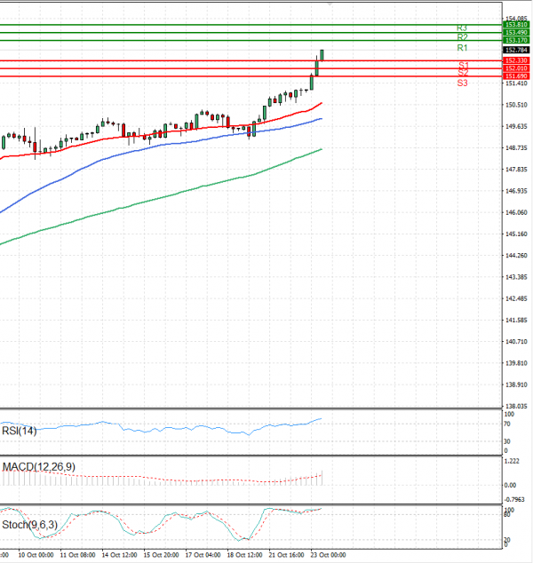Click the 153.810 green price tag
Viewport: 533px width, 563px height.
tap(515, 25)
